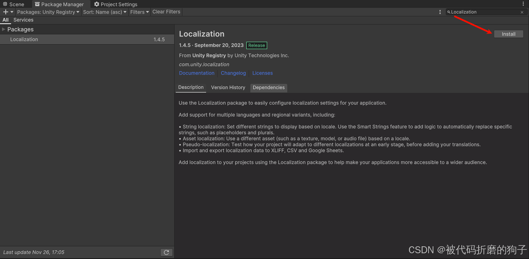This screenshot has height=259, width=529.
Task: Open the add package plus dropdown
Action: pyautogui.click(x=8, y=12)
